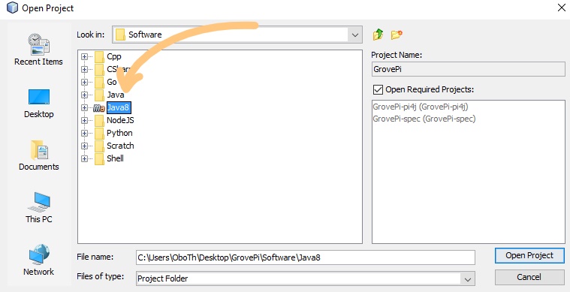Image resolution: width=570 pixels, height=292 pixels.
Task: Click the Create New Folder icon
Action: (x=397, y=35)
